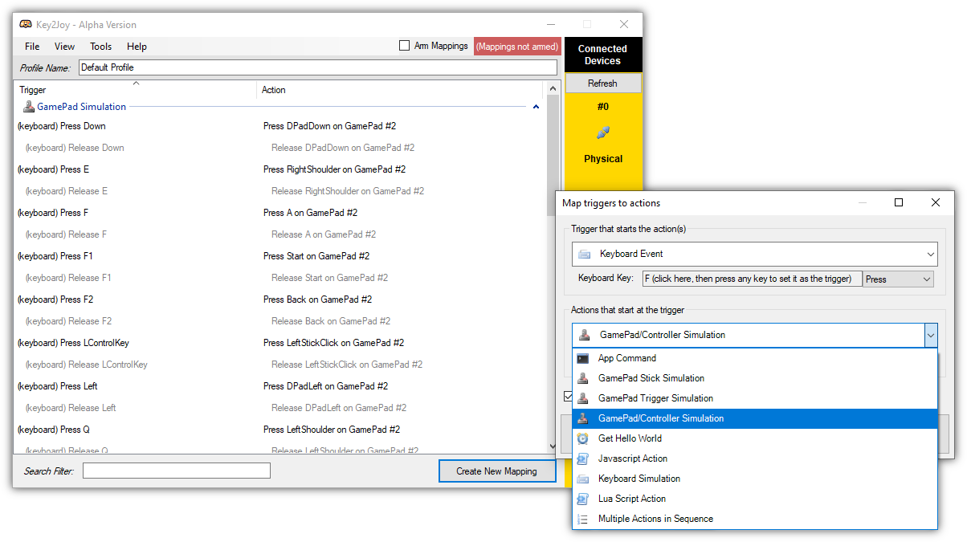Image resolution: width=967 pixels, height=542 pixels.
Task: Collapse the GamePad Simulation group with the chevron
Action: coord(536,106)
